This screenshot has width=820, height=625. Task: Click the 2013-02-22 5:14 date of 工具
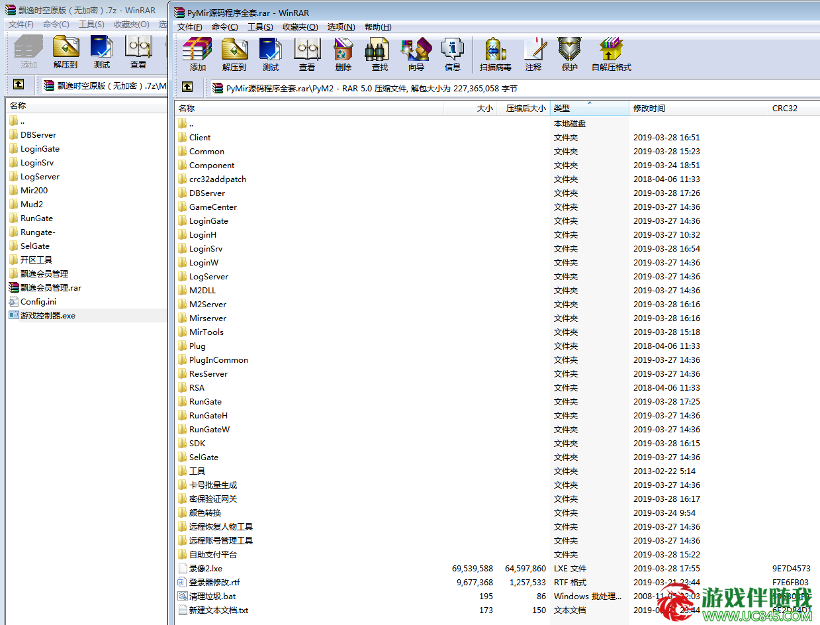664,471
